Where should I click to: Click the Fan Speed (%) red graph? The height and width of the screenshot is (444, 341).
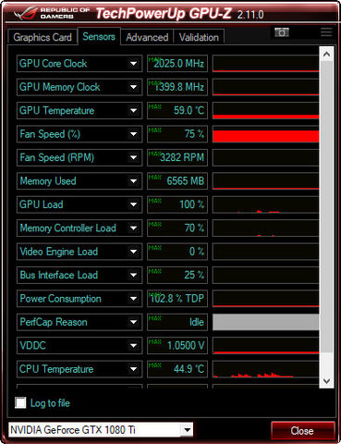coord(266,134)
